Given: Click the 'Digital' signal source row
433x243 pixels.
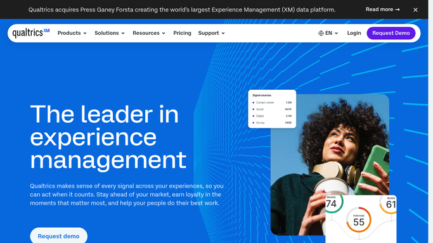Looking at the screenshot, I should [272, 116].
